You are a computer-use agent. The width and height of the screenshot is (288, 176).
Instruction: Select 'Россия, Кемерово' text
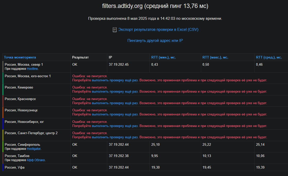click(19, 87)
